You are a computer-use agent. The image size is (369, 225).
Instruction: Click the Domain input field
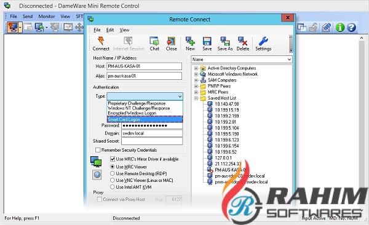pos(152,133)
